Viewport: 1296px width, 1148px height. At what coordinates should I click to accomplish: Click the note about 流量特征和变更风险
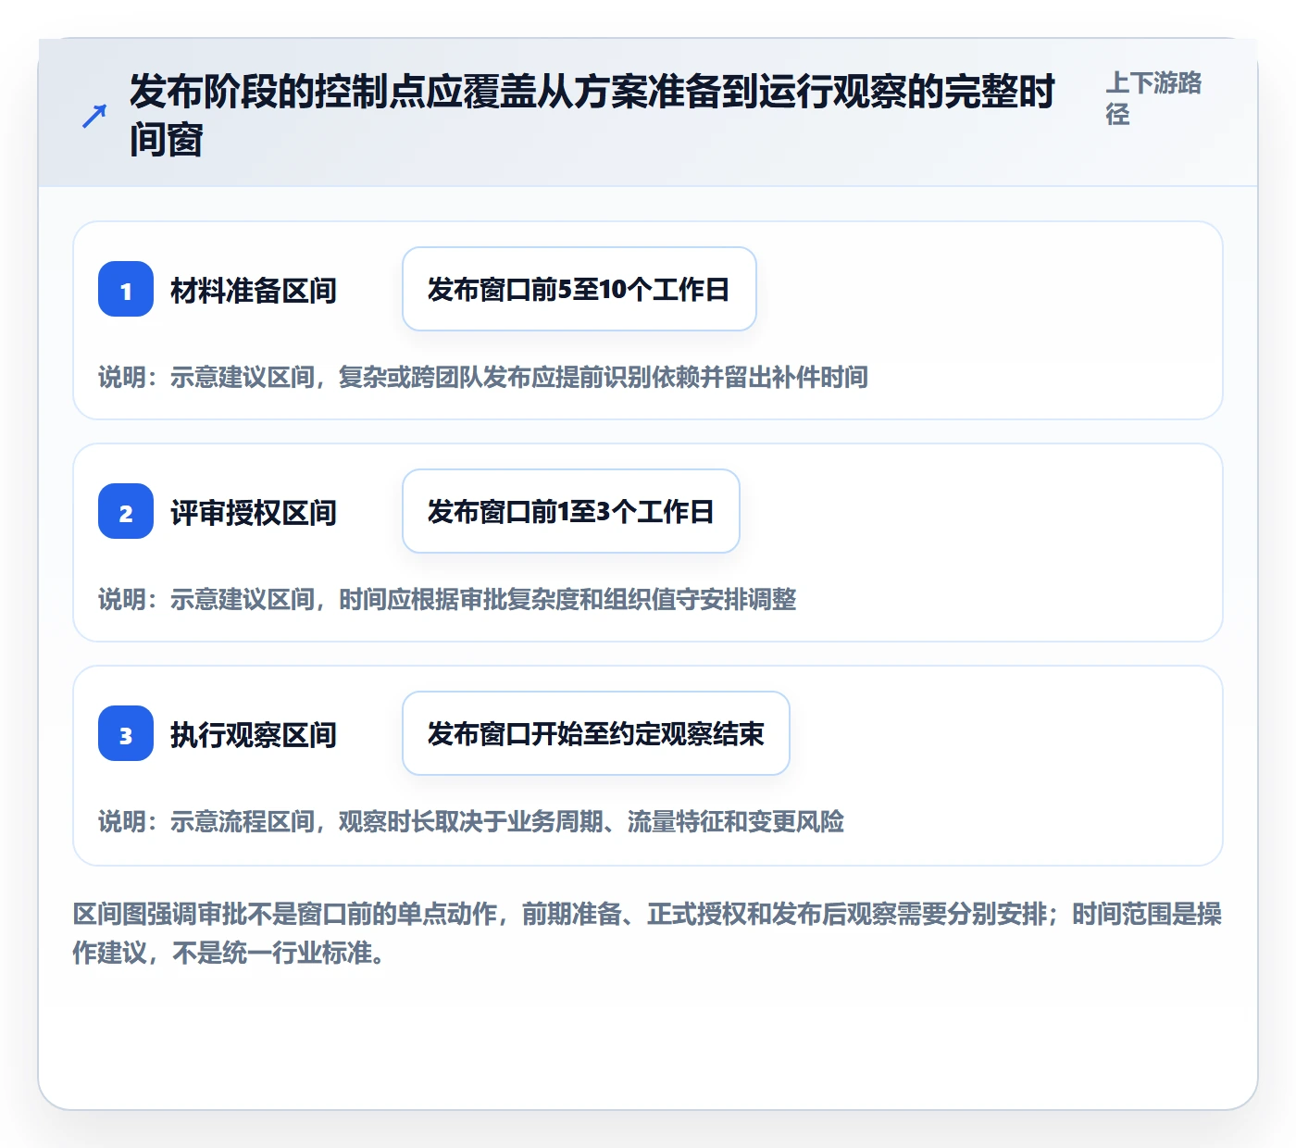point(471,821)
